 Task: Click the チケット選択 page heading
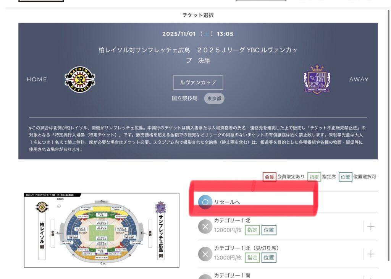[198, 15]
